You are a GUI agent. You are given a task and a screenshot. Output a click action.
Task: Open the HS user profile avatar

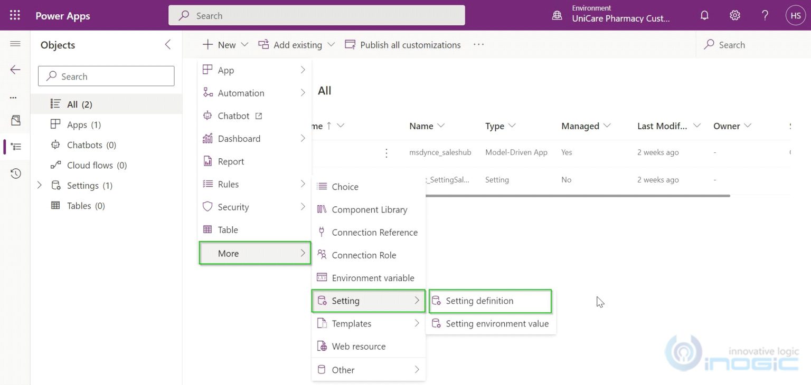[796, 15]
